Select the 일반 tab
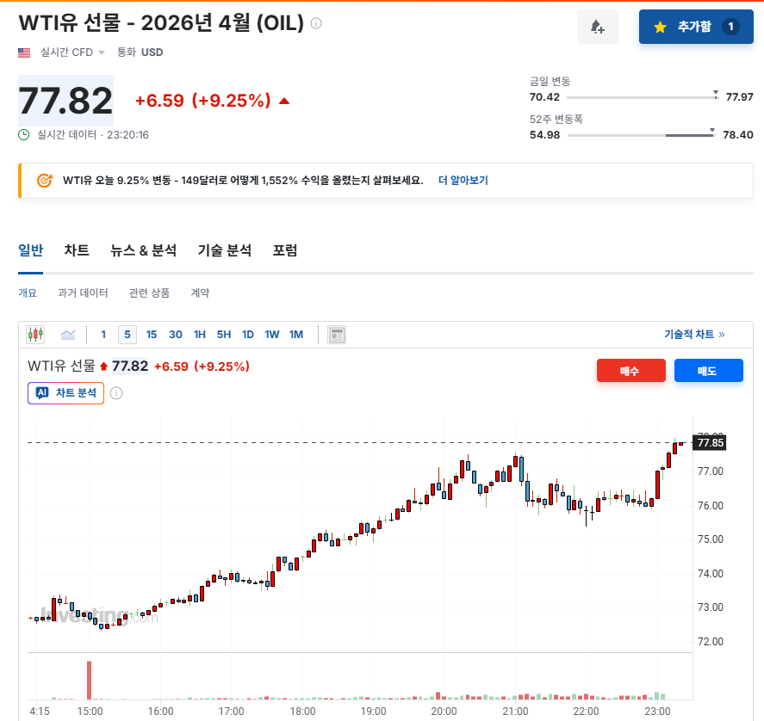 31,250
